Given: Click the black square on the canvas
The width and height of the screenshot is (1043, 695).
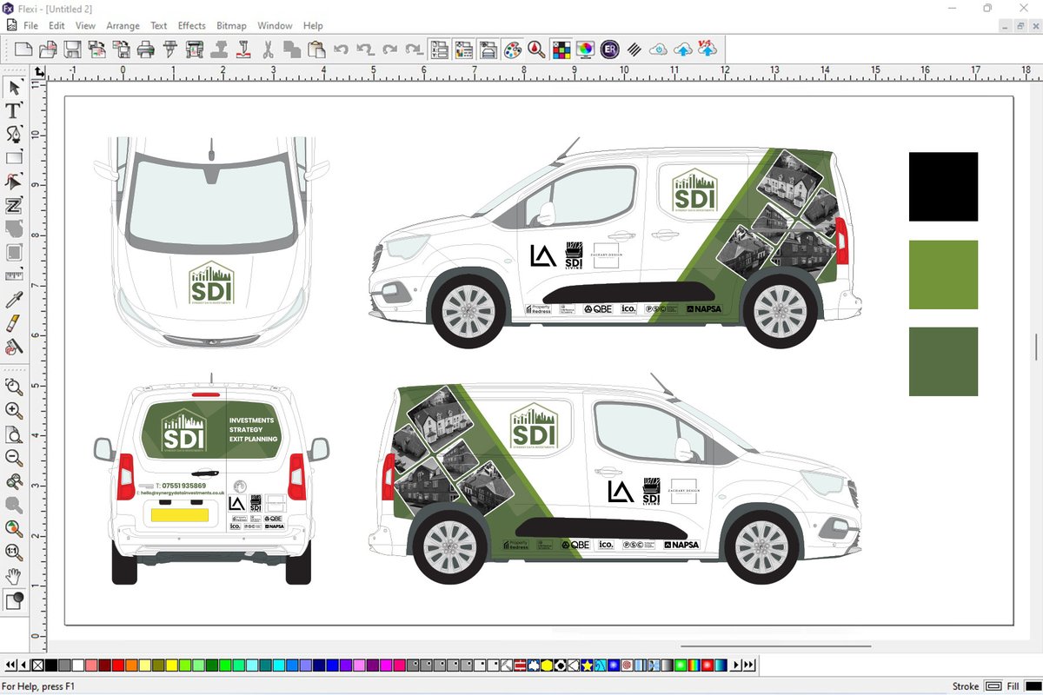Looking at the screenshot, I should [943, 187].
